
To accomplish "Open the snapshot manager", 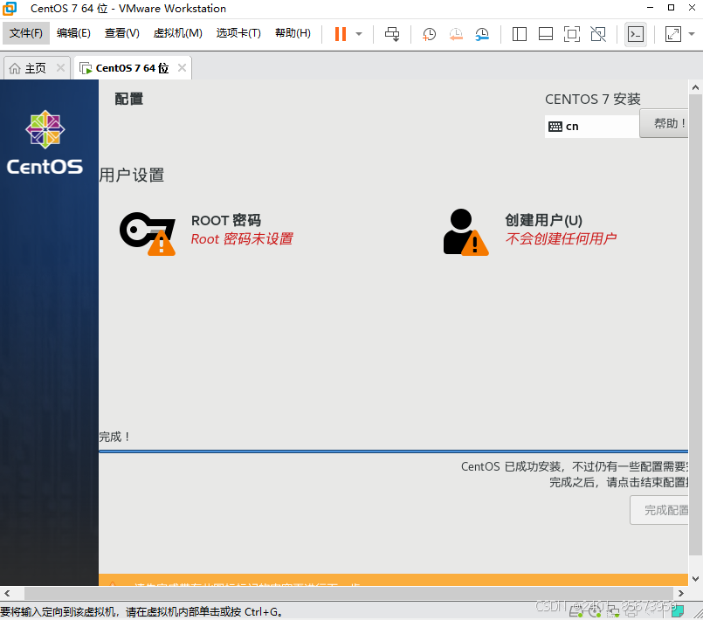I will (x=482, y=34).
